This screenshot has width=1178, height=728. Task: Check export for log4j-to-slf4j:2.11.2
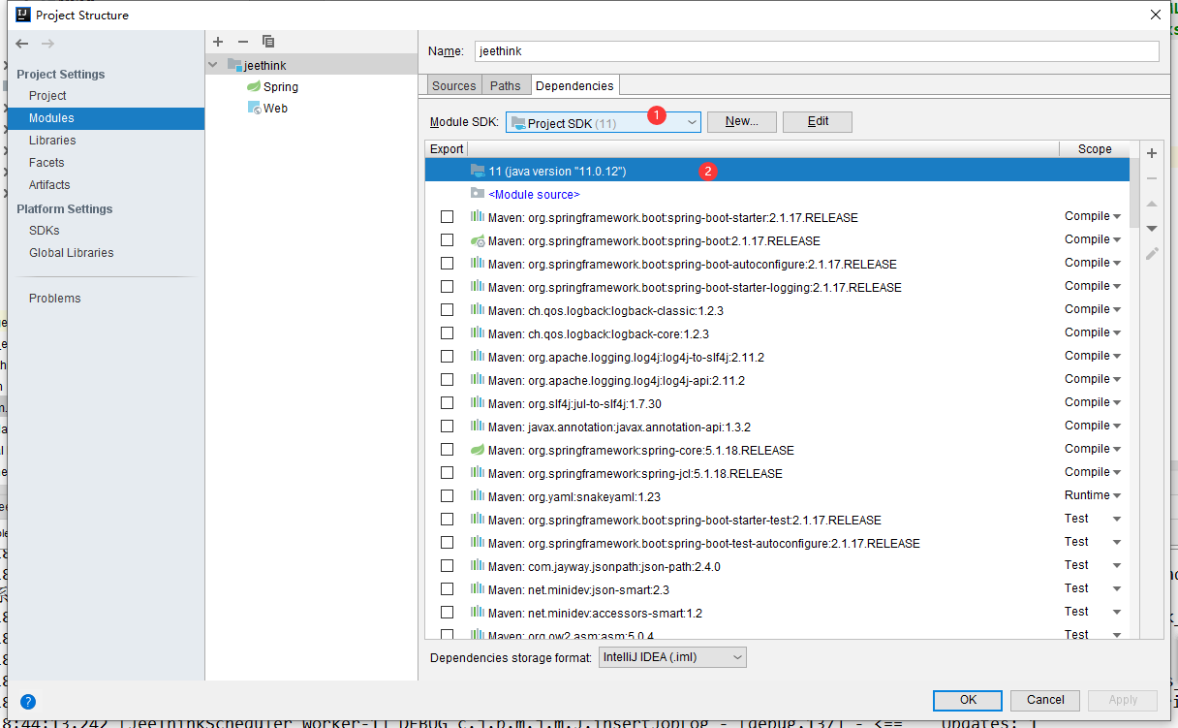coord(447,356)
